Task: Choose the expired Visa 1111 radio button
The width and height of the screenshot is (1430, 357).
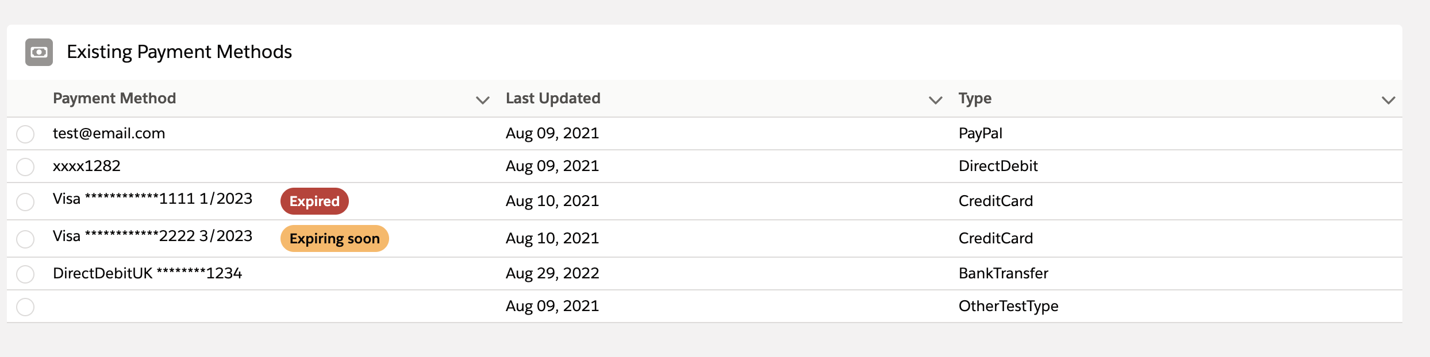Action: (25, 202)
